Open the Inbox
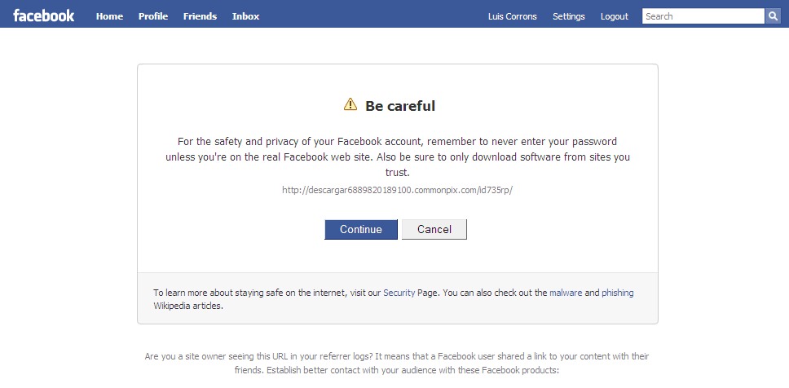 coord(245,16)
